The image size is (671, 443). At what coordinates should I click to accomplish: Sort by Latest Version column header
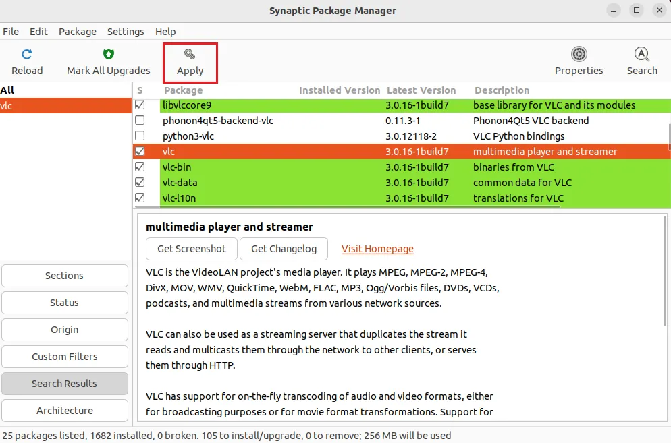click(421, 90)
